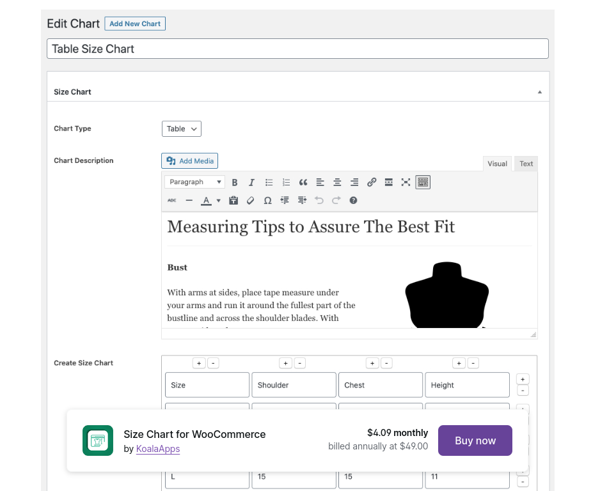
Task: Open the Chart Type dropdown
Action: (x=182, y=129)
